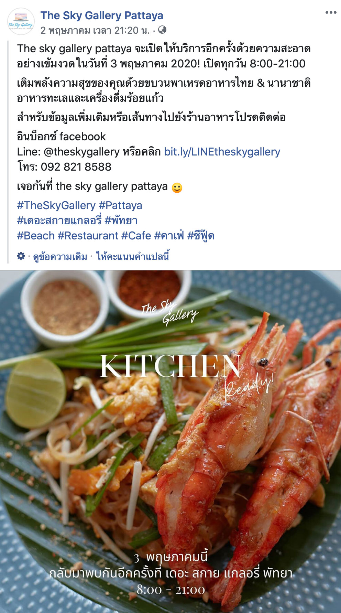This screenshot has width=341, height=613.
Task: Click the #Restaurant hashtag
Action: 88,236
